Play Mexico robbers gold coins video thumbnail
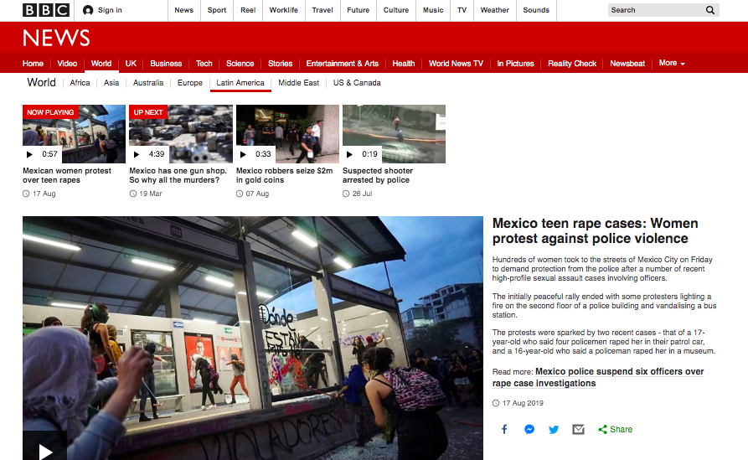The image size is (748, 460). pos(287,134)
